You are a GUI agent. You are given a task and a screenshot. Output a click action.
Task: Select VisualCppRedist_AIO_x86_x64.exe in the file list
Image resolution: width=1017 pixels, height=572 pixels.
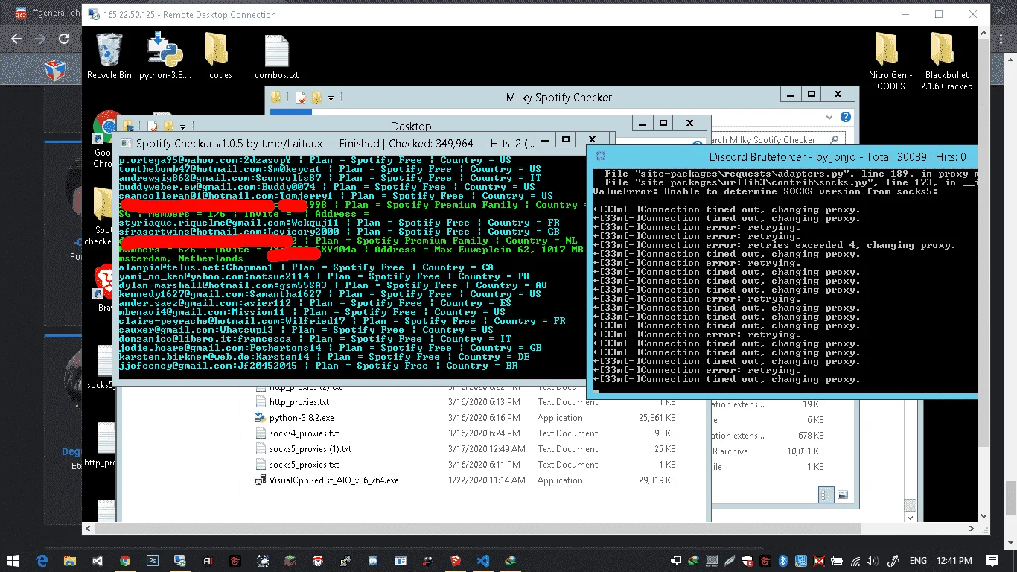point(465,480)
